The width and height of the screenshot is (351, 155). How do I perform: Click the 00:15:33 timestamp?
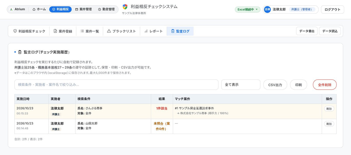point(23,113)
